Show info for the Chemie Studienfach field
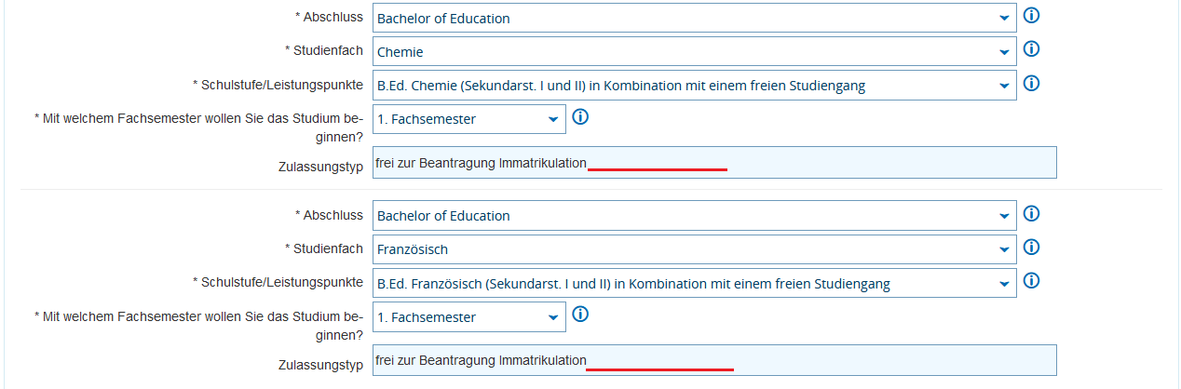The width and height of the screenshot is (1181, 389). pyautogui.click(x=1031, y=49)
